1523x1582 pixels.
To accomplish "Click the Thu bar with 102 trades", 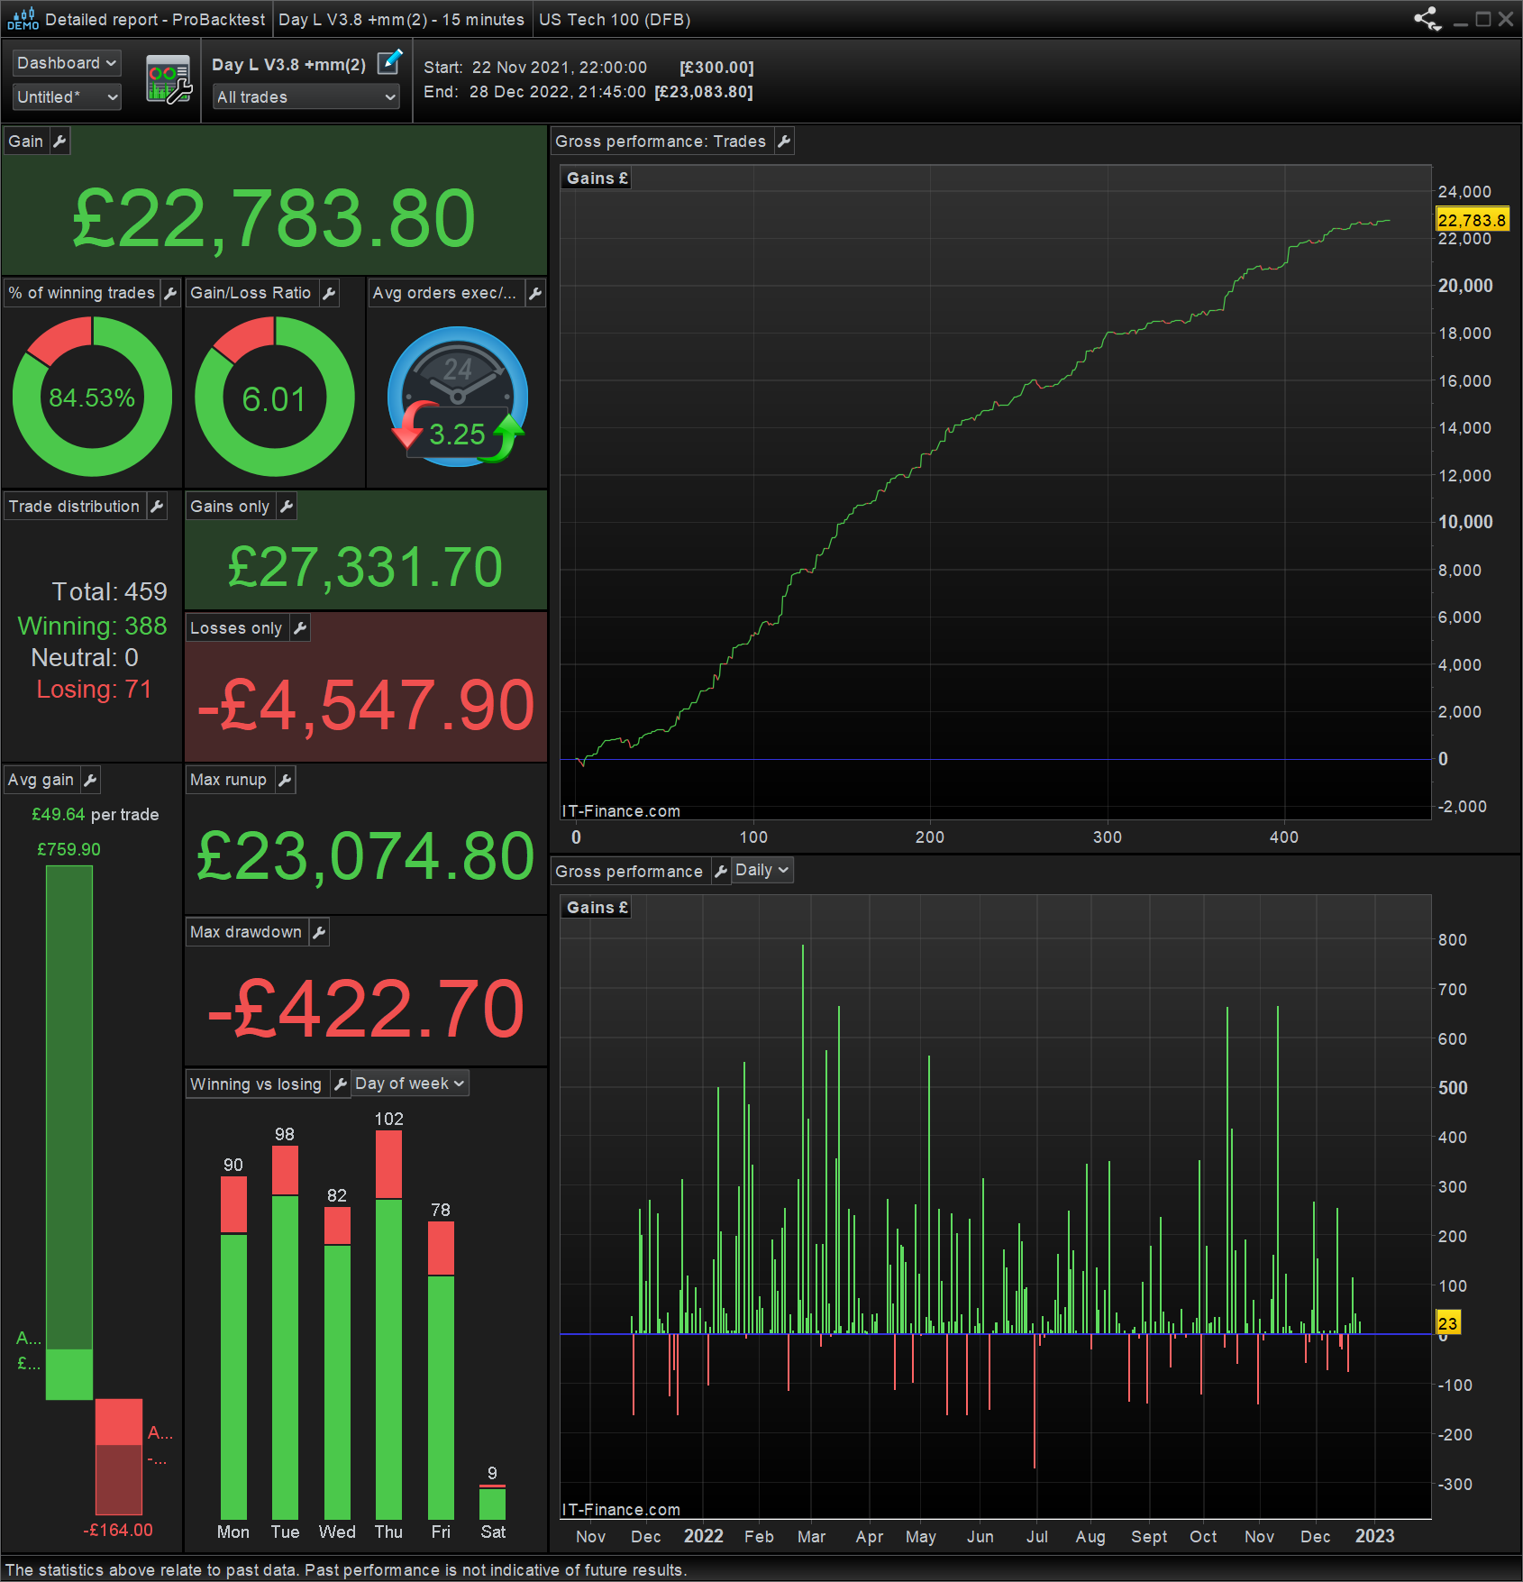I will click(x=388, y=1325).
